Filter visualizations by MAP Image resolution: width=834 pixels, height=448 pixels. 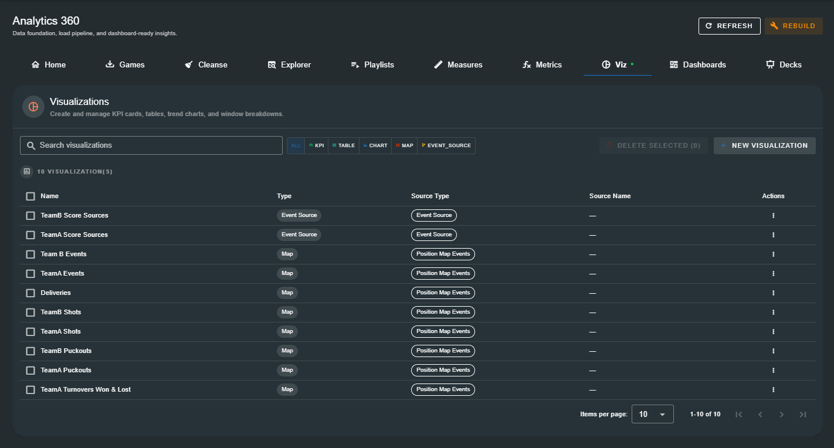[x=405, y=145]
